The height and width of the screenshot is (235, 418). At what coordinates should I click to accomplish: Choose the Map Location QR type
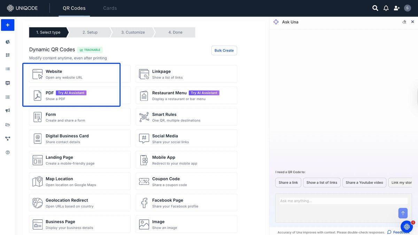(80, 181)
